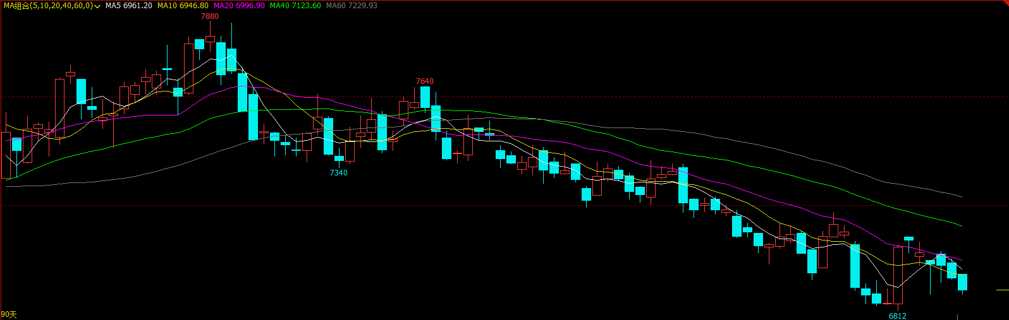Click the 7340 low price label
The height and width of the screenshot is (320, 1009).
338,173
